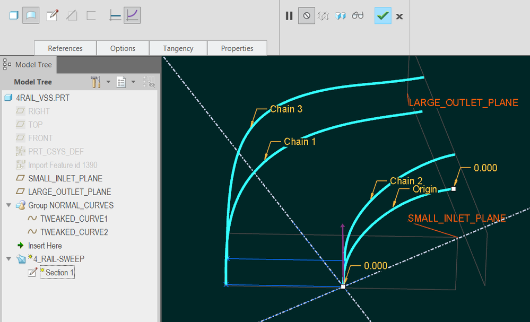Select the Solid sweep type icon

tap(14, 15)
